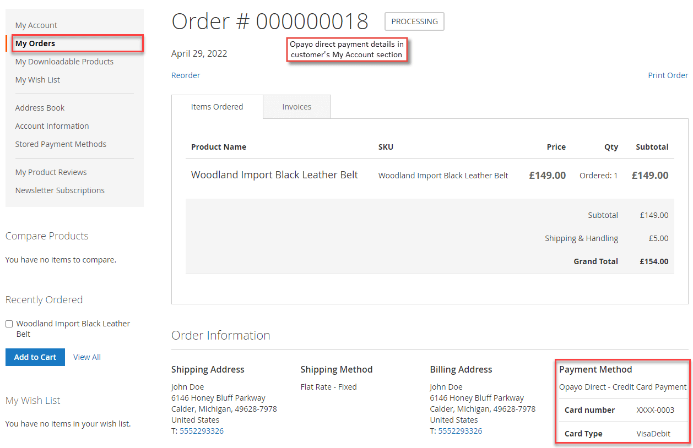The height and width of the screenshot is (448, 693).
Task: Tick Woodland Import Black Leather Belt checkbox
Action: [x=9, y=324]
